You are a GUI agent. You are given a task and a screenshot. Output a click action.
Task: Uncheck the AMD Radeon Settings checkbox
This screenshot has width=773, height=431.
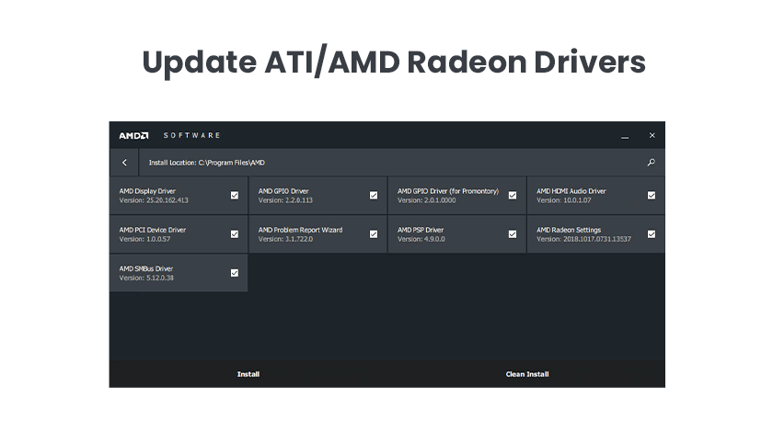652,234
